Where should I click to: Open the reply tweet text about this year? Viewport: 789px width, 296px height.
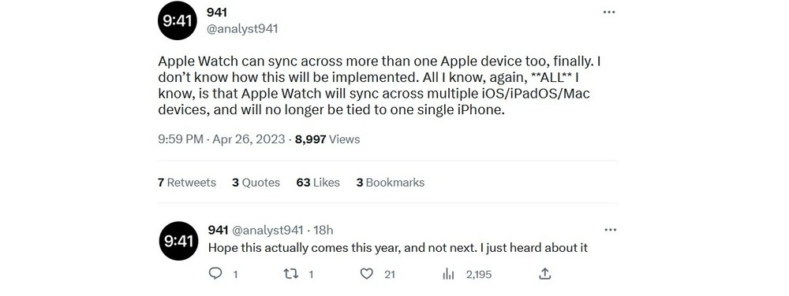tap(398, 248)
